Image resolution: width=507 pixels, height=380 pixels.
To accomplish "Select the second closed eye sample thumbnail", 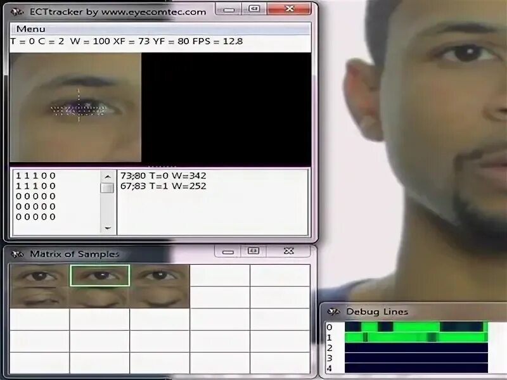I will click(x=99, y=297).
